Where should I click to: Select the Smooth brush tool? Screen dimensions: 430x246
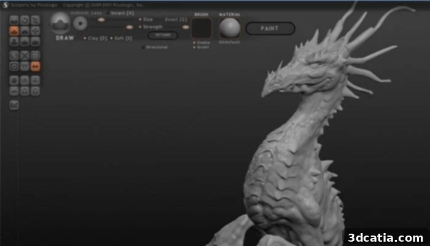tap(36, 41)
